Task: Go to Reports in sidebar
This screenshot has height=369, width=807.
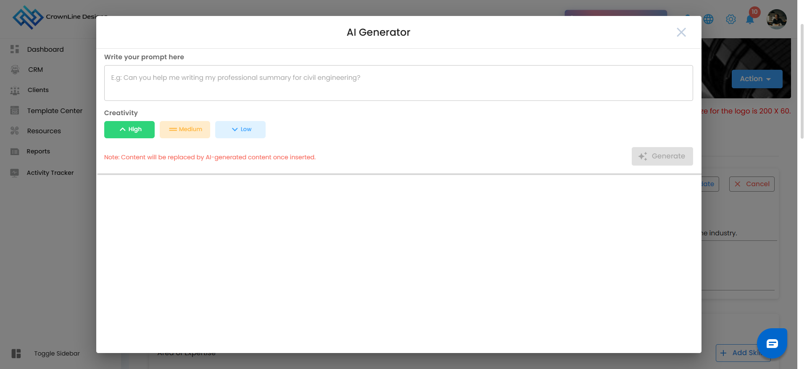Action: point(38,151)
